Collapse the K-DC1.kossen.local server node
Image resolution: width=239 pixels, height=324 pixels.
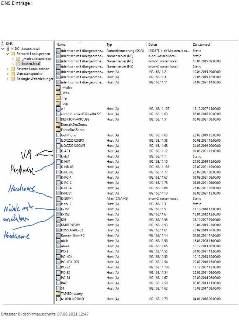pos(3,49)
